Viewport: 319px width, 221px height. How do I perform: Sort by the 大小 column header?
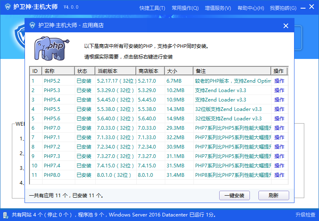coord(179,71)
